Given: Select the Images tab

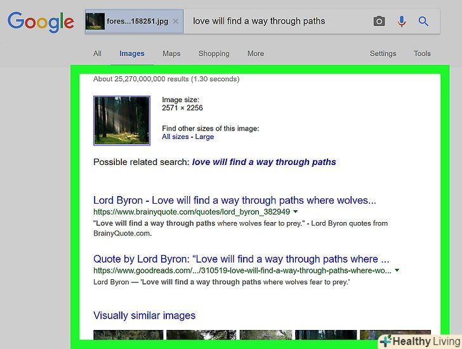Looking at the screenshot, I should (x=132, y=53).
